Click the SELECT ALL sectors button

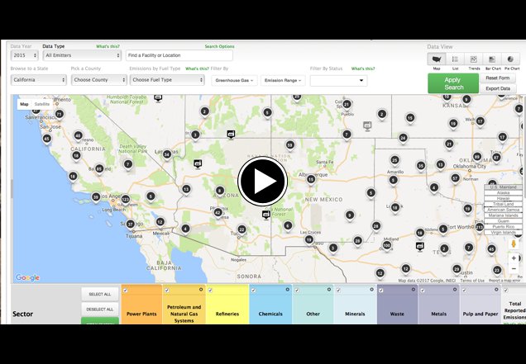(100, 294)
